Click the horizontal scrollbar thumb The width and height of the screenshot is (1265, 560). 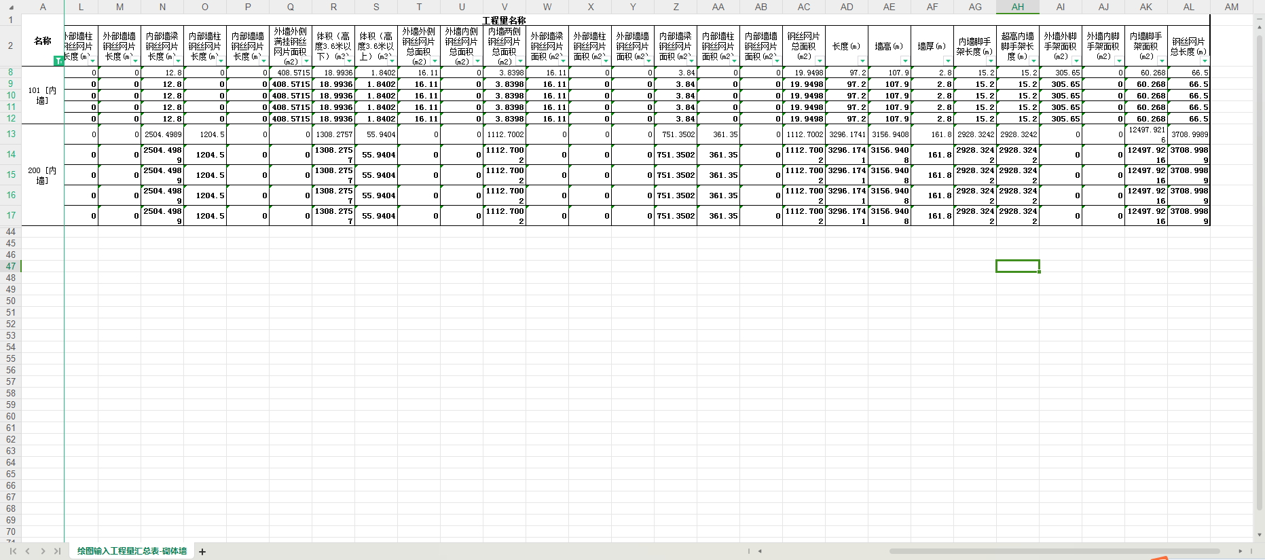pos(1055,551)
